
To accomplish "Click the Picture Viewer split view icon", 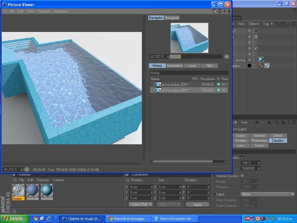I will (214, 11).
